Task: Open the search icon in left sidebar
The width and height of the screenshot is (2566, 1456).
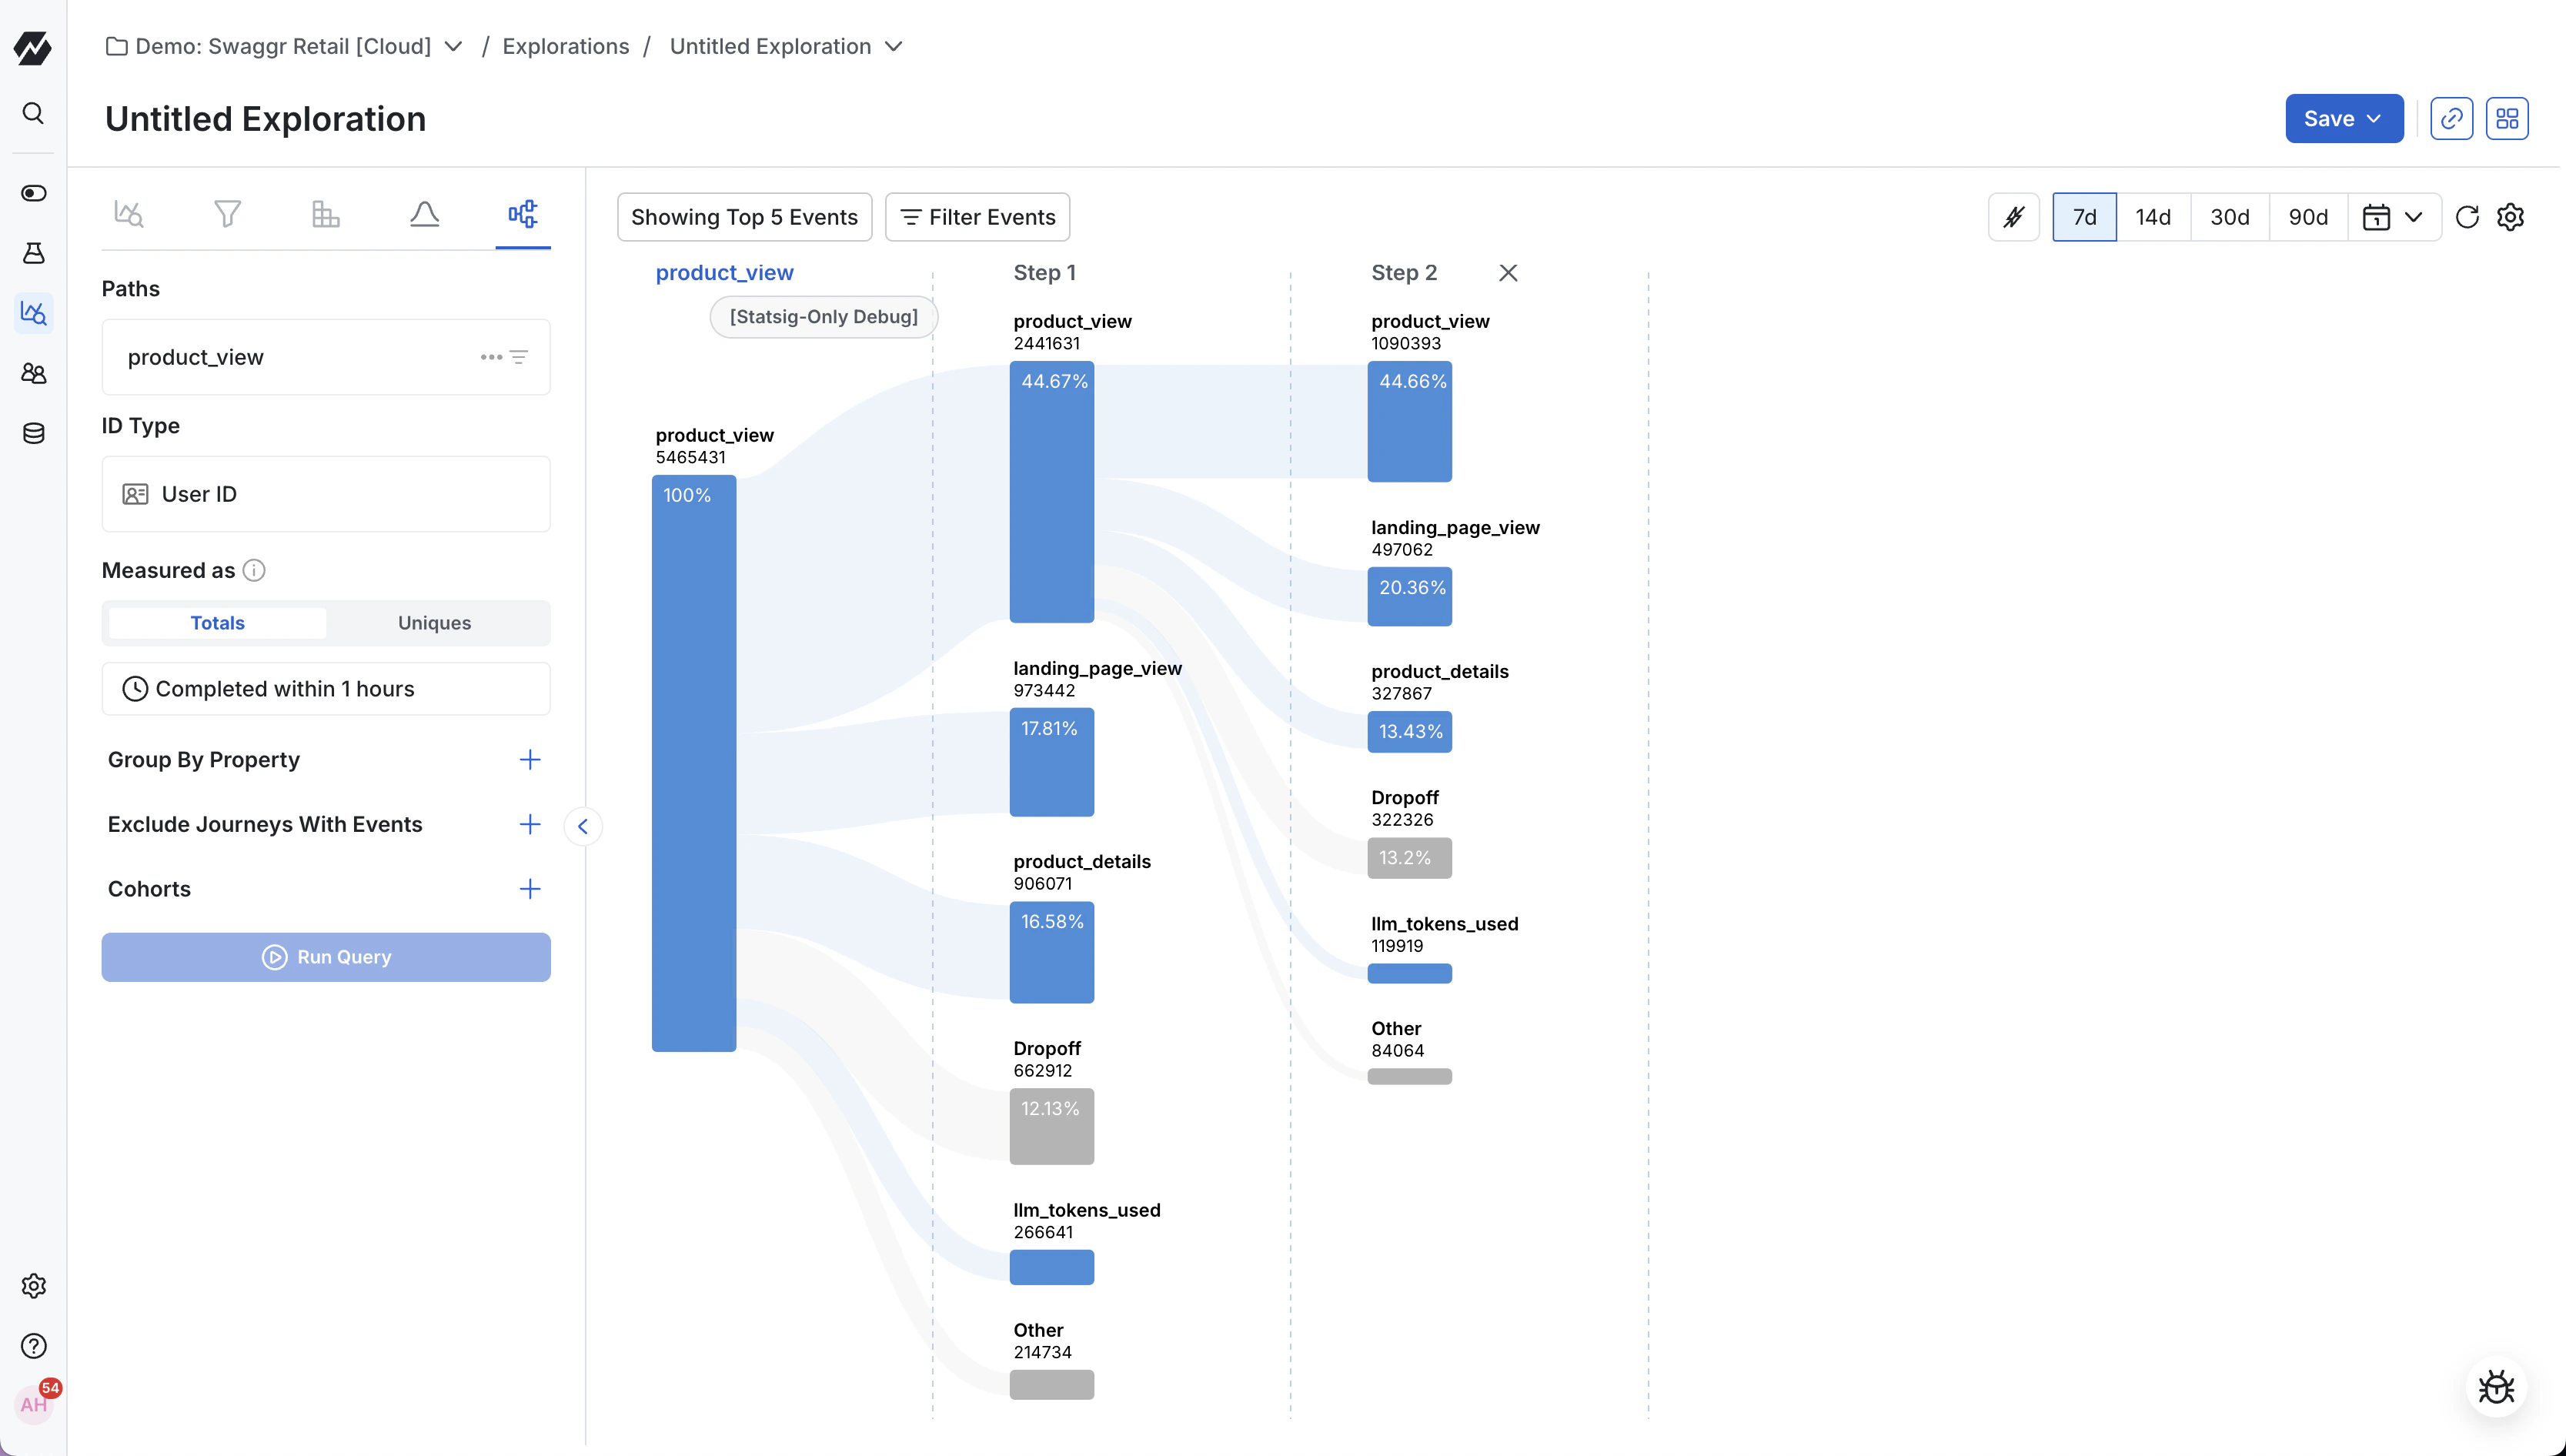Action: pos(33,113)
